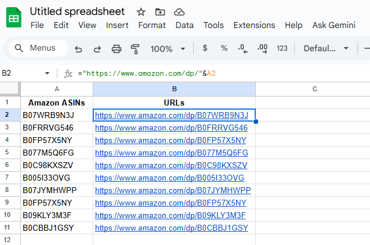The height and width of the screenshot is (245, 370).
Task: Star the spreadsheet
Action: [140, 12]
